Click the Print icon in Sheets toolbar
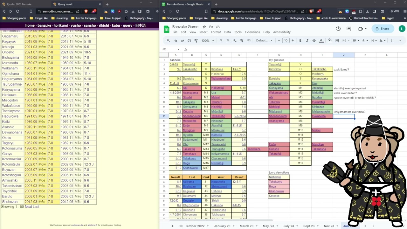 (190, 40)
